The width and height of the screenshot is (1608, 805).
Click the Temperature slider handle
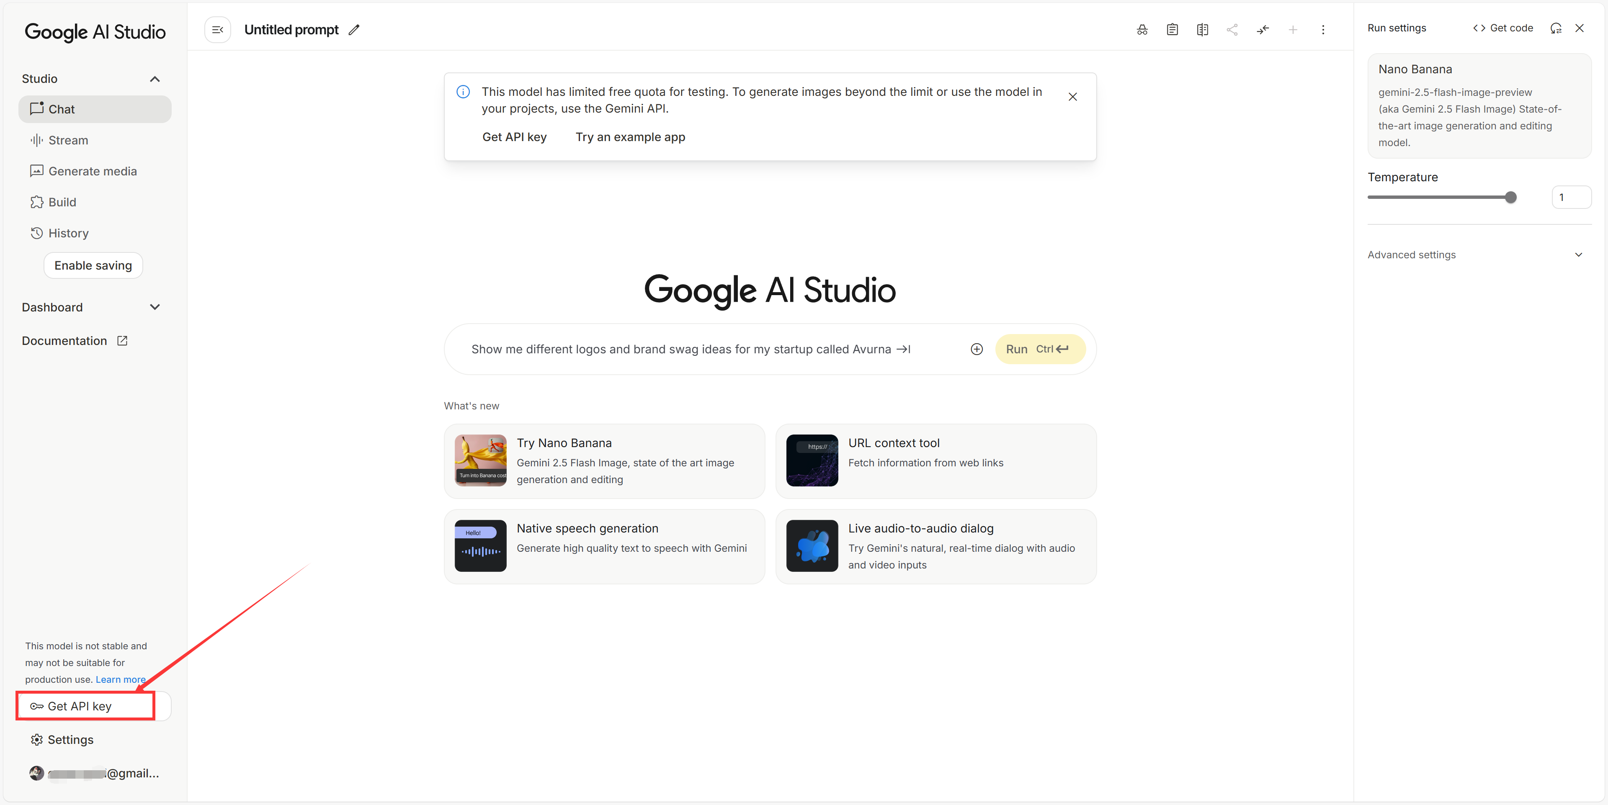1510,197
